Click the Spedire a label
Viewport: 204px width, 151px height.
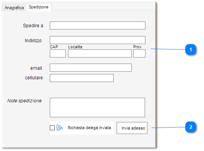click(33, 26)
